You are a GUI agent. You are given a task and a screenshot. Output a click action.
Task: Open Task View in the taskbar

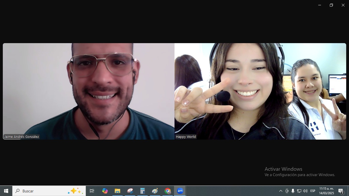click(x=92, y=191)
